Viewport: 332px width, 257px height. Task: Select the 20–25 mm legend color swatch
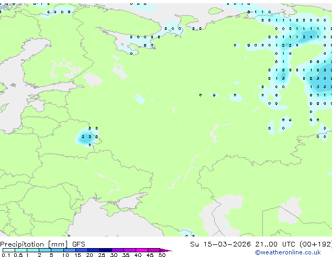[94, 250]
